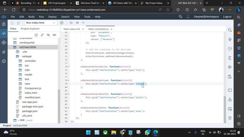Open WhatsApp from taskbar
Image resolution: width=244 pixels, height=137 pixels.
[147, 132]
